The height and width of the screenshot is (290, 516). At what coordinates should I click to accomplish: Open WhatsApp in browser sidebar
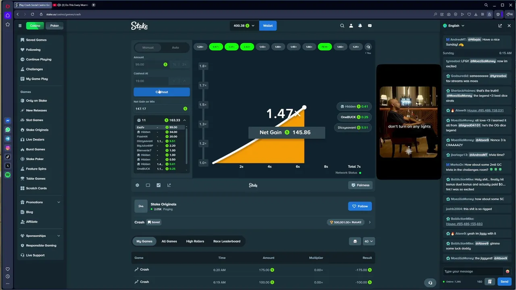click(x=8, y=130)
